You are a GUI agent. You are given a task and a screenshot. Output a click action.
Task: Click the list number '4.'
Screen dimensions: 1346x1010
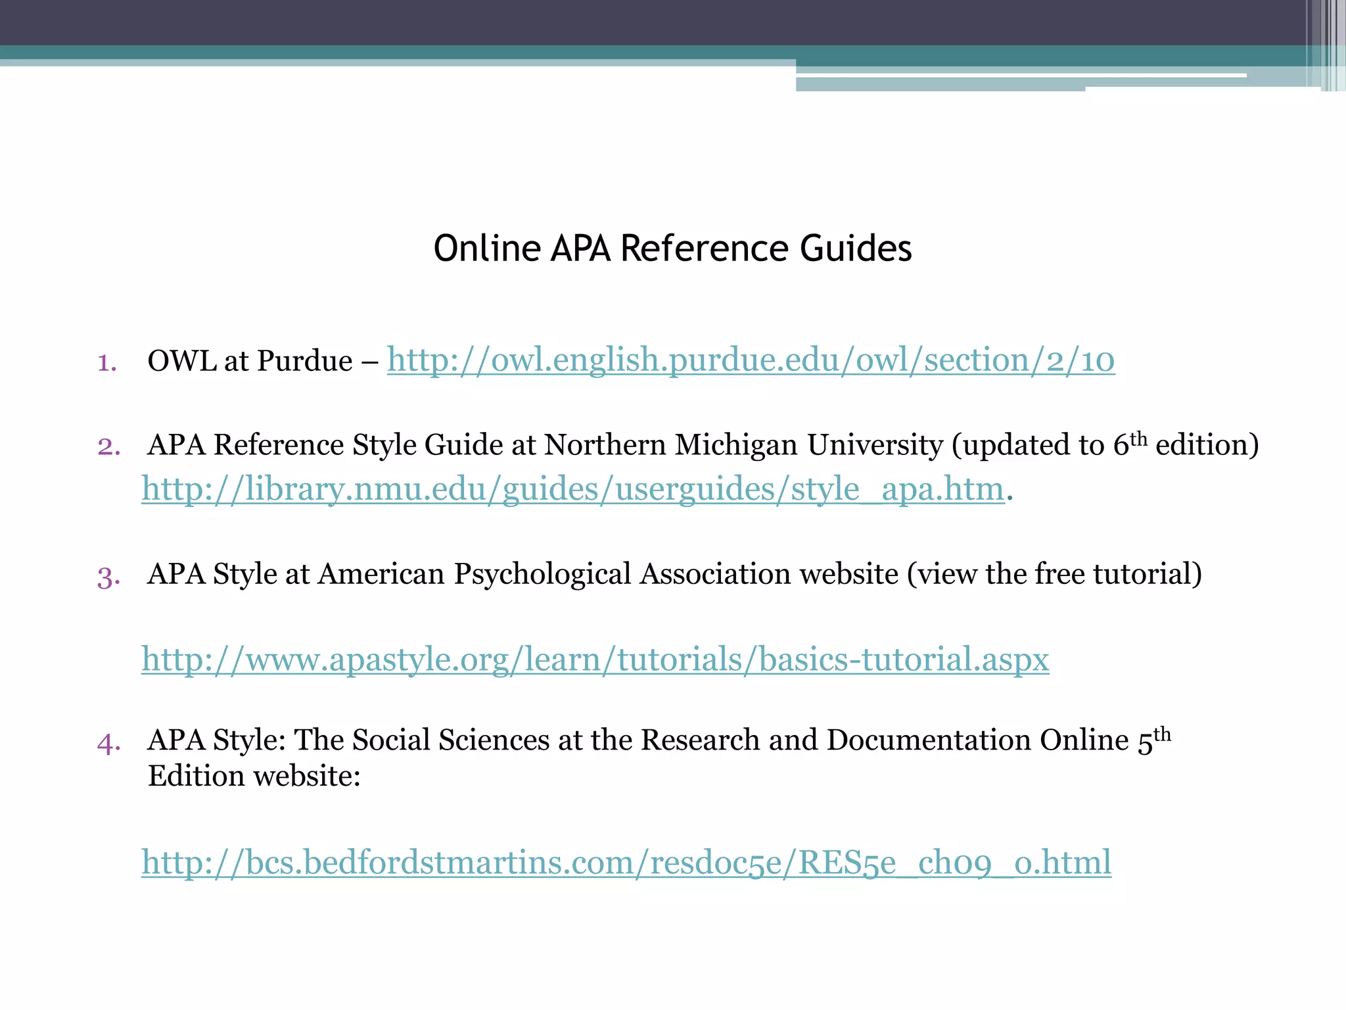click(x=109, y=744)
